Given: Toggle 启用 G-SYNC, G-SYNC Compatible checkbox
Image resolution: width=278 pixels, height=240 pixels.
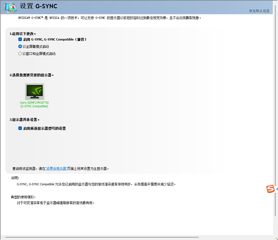Looking at the screenshot, I should click(20, 39).
